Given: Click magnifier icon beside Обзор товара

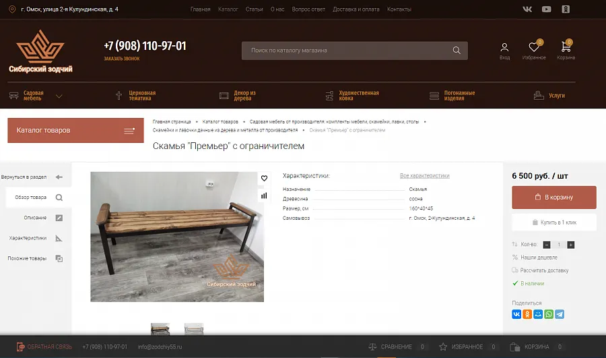Looking at the screenshot, I should point(59,198).
